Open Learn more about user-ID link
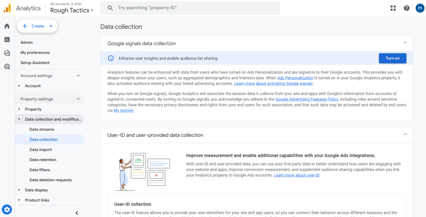The width and height of the screenshot is (426, 217). 297,175
